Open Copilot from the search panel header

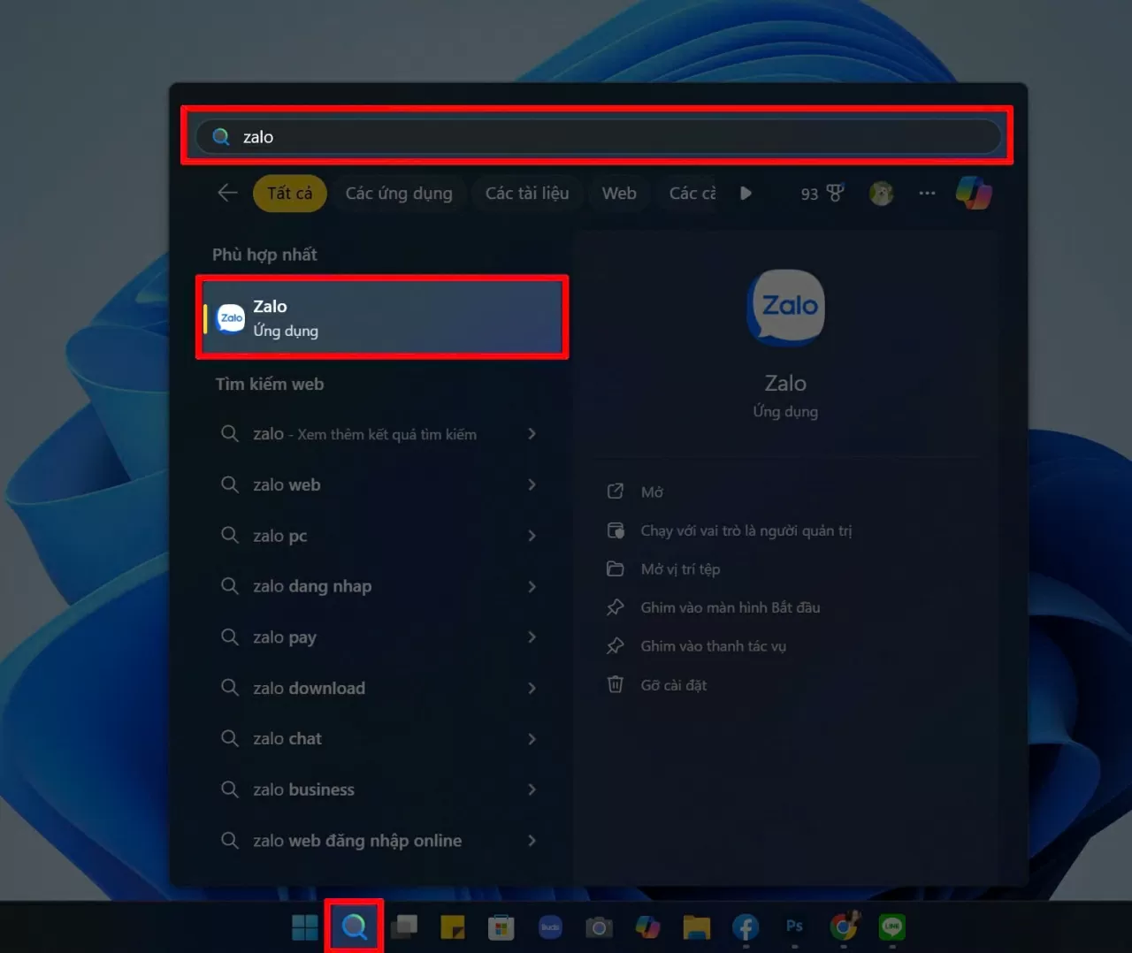tap(974, 194)
